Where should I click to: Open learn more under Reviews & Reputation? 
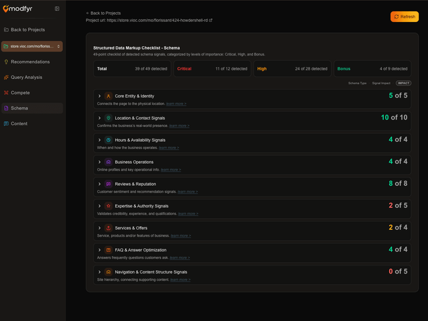click(188, 192)
